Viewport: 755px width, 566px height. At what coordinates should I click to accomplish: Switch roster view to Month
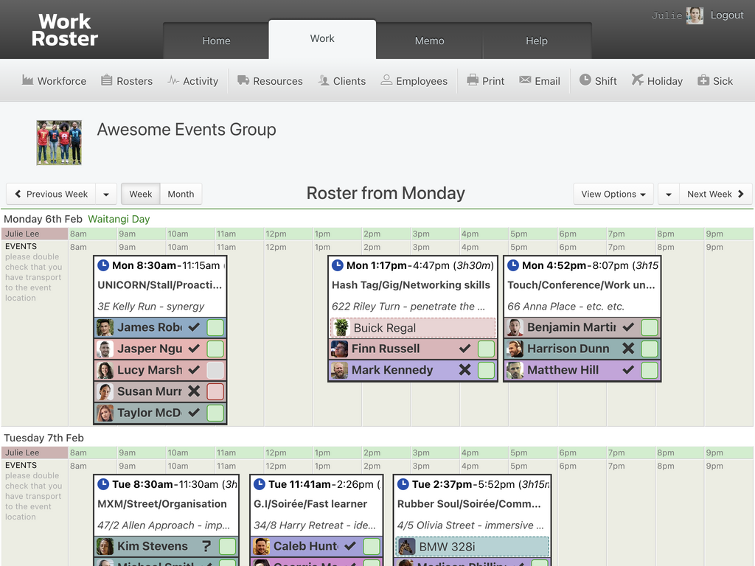coord(181,194)
